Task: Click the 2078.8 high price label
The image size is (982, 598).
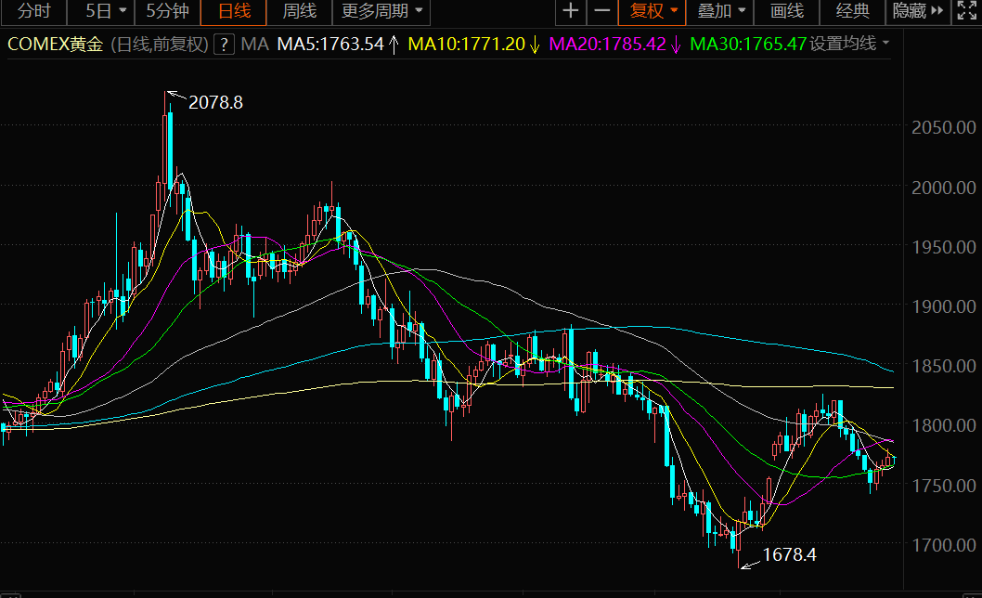Action: tap(215, 103)
